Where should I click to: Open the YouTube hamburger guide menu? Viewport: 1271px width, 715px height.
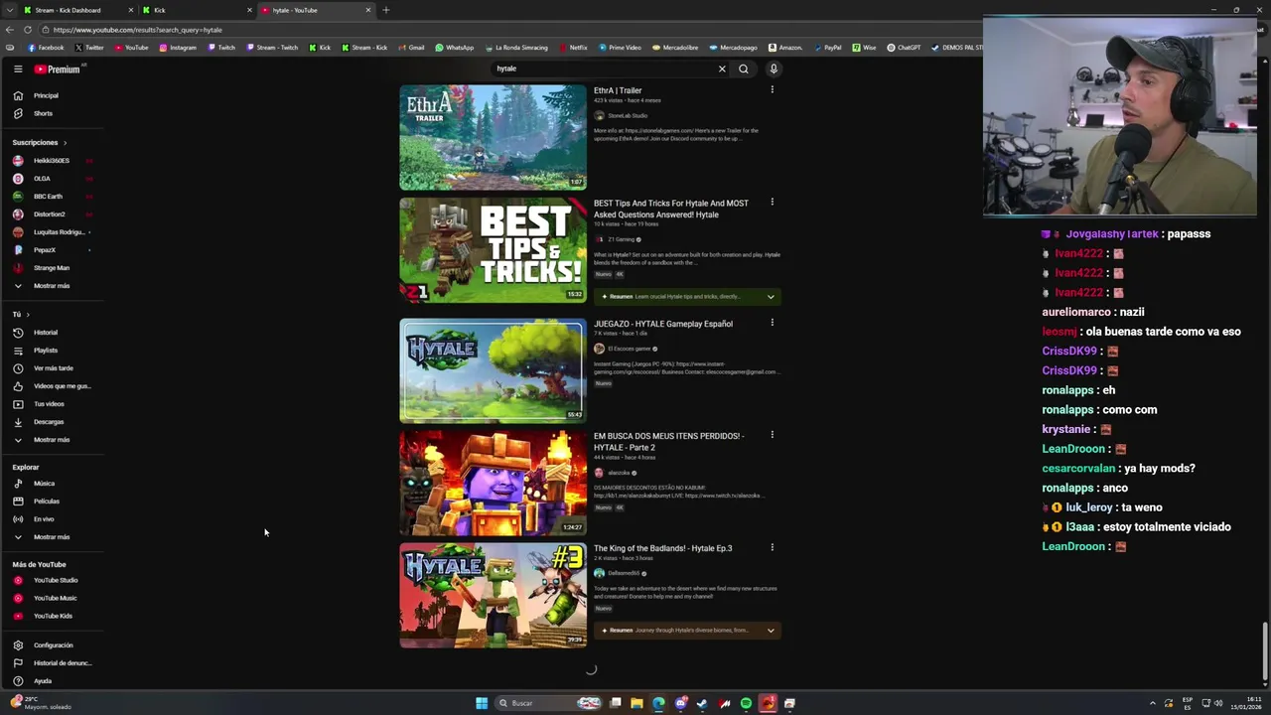pos(18,69)
